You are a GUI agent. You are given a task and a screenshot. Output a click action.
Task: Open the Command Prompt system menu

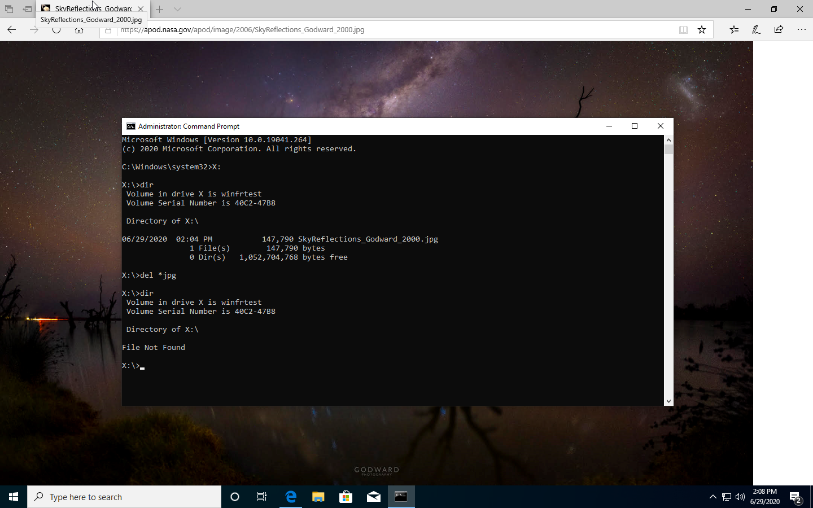pyautogui.click(x=130, y=126)
